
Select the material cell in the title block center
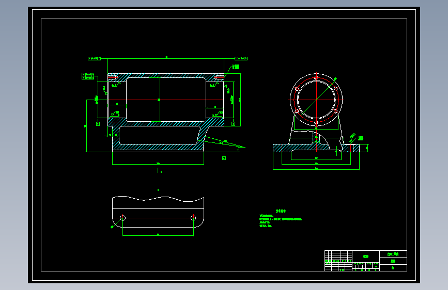[x=366, y=256]
